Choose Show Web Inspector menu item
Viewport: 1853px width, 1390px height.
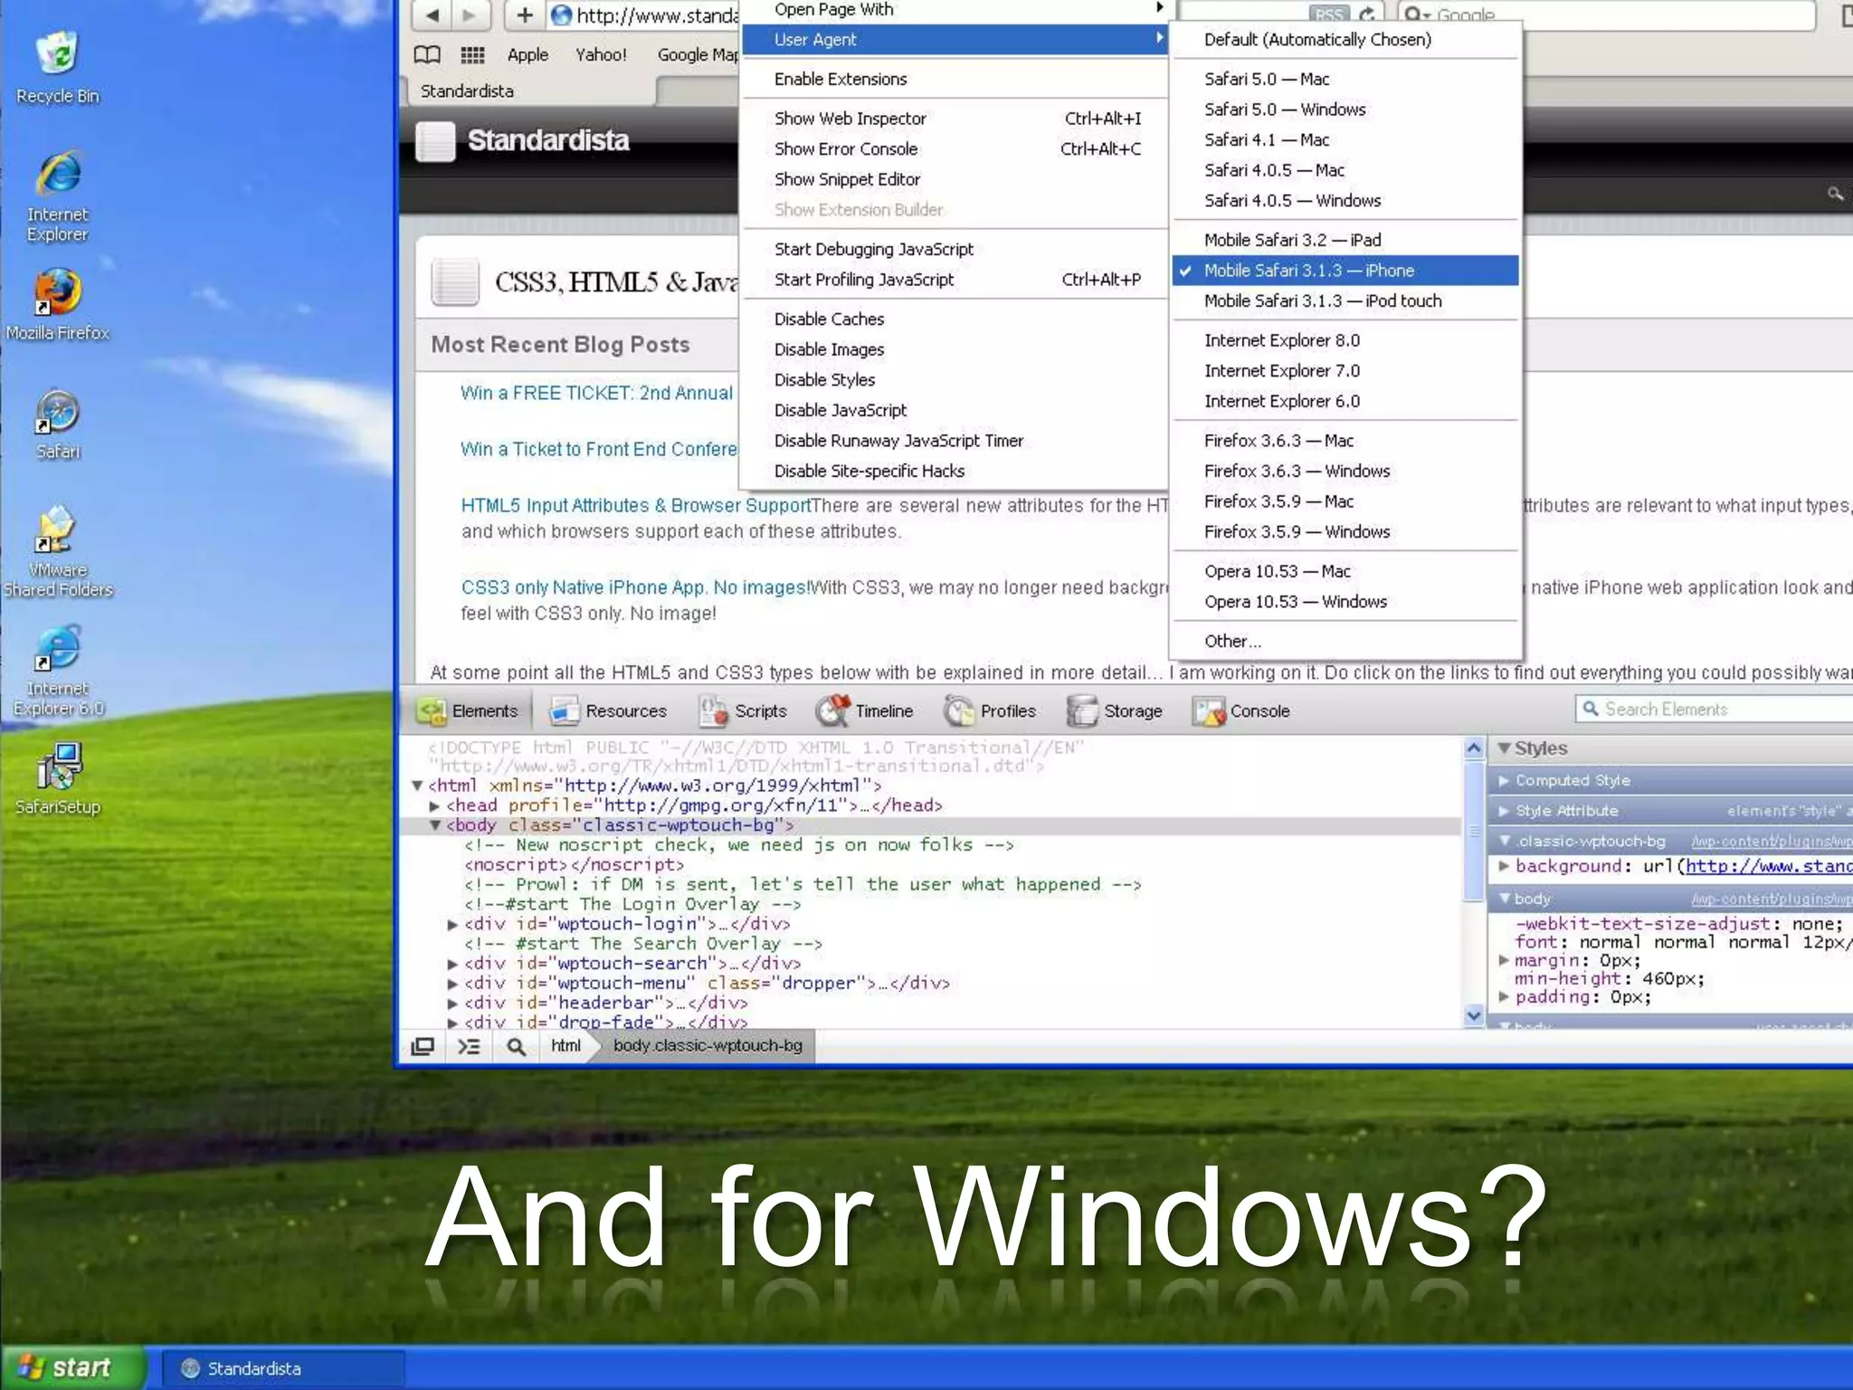(x=955, y=119)
